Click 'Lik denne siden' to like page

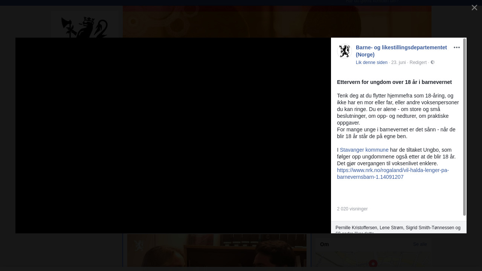(x=371, y=62)
